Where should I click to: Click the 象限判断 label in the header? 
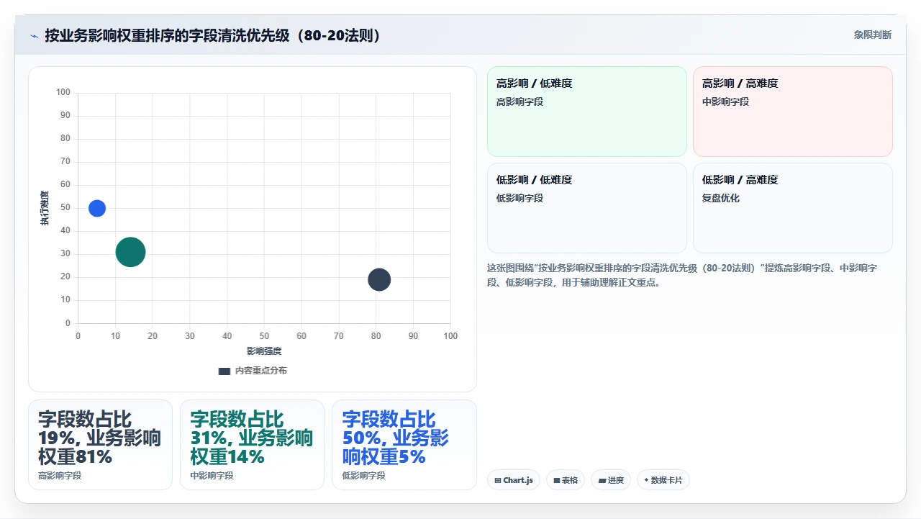872,35
